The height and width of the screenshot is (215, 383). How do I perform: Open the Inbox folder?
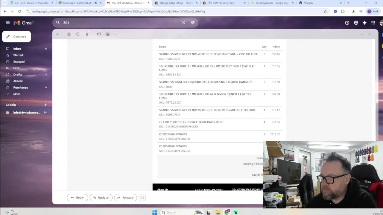(17, 49)
